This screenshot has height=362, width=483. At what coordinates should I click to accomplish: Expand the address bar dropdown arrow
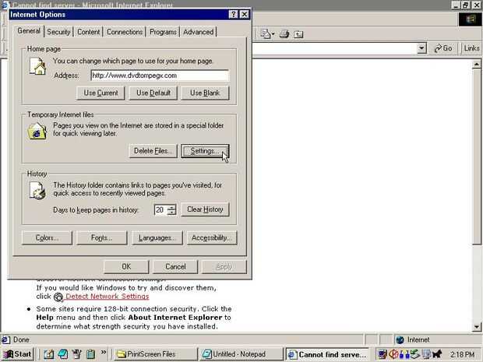(x=421, y=48)
